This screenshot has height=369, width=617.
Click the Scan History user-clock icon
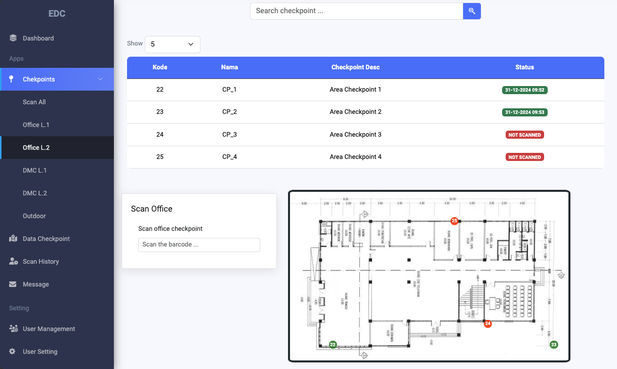click(x=14, y=261)
